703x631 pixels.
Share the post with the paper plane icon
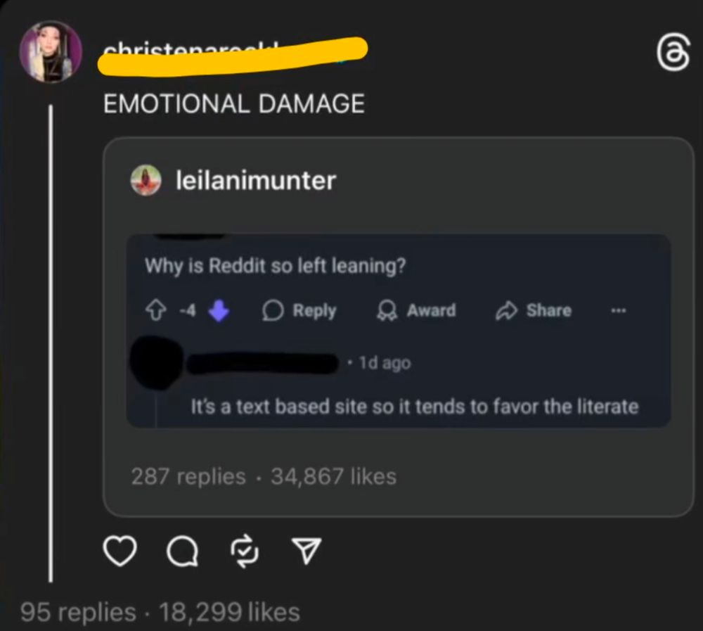pyautogui.click(x=307, y=550)
